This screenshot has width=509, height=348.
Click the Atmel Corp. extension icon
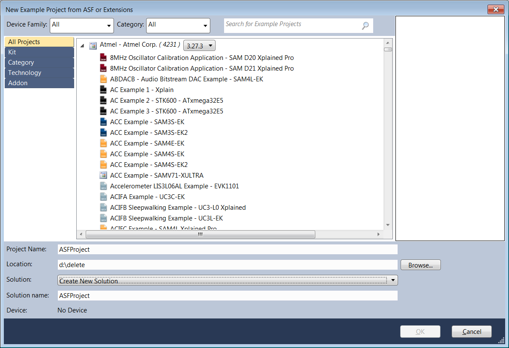(93, 45)
